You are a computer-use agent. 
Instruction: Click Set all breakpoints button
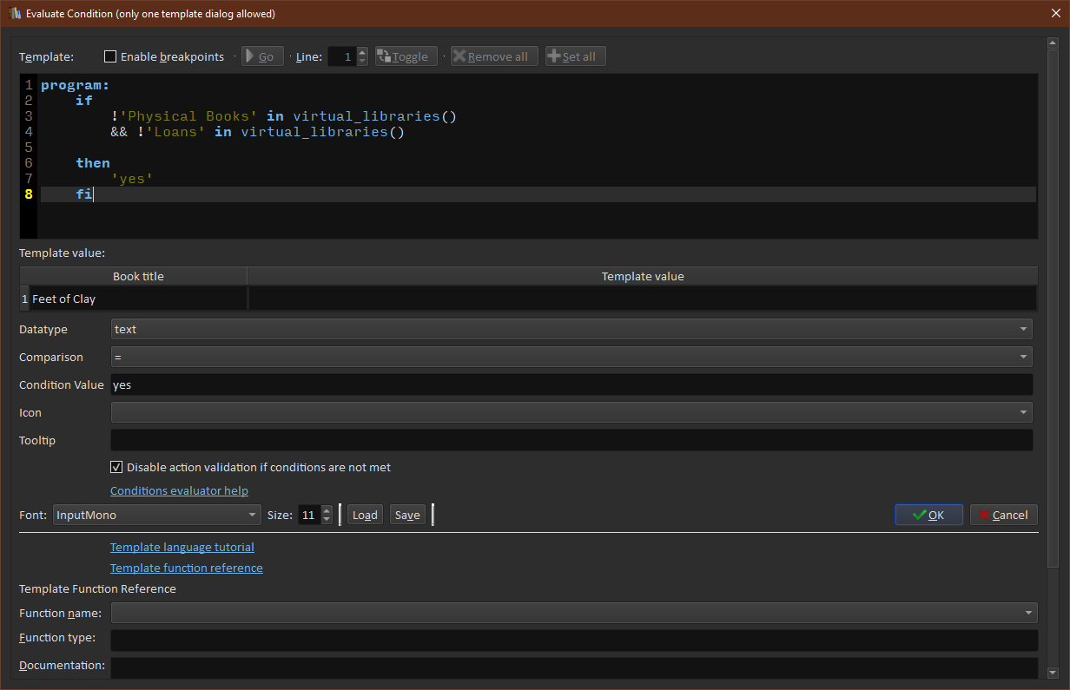click(x=575, y=56)
